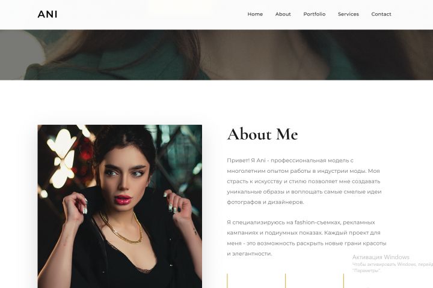
Task: Click the third gold stat divider line
Action: click(x=344, y=281)
